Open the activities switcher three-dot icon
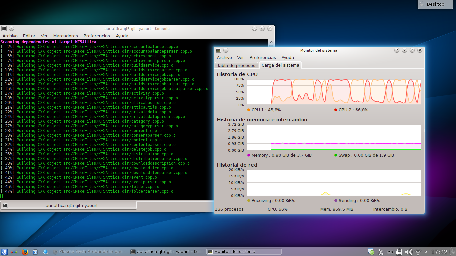The width and height of the screenshot is (456, 256). pos(14,252)
